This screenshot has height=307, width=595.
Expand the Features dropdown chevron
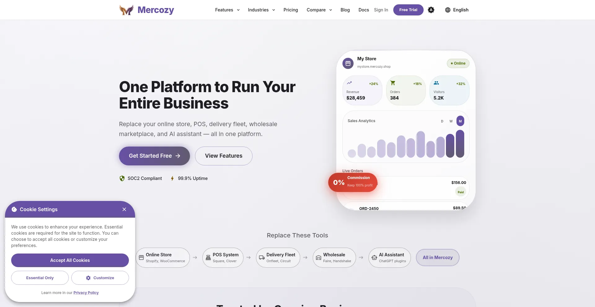click(238, 10)
